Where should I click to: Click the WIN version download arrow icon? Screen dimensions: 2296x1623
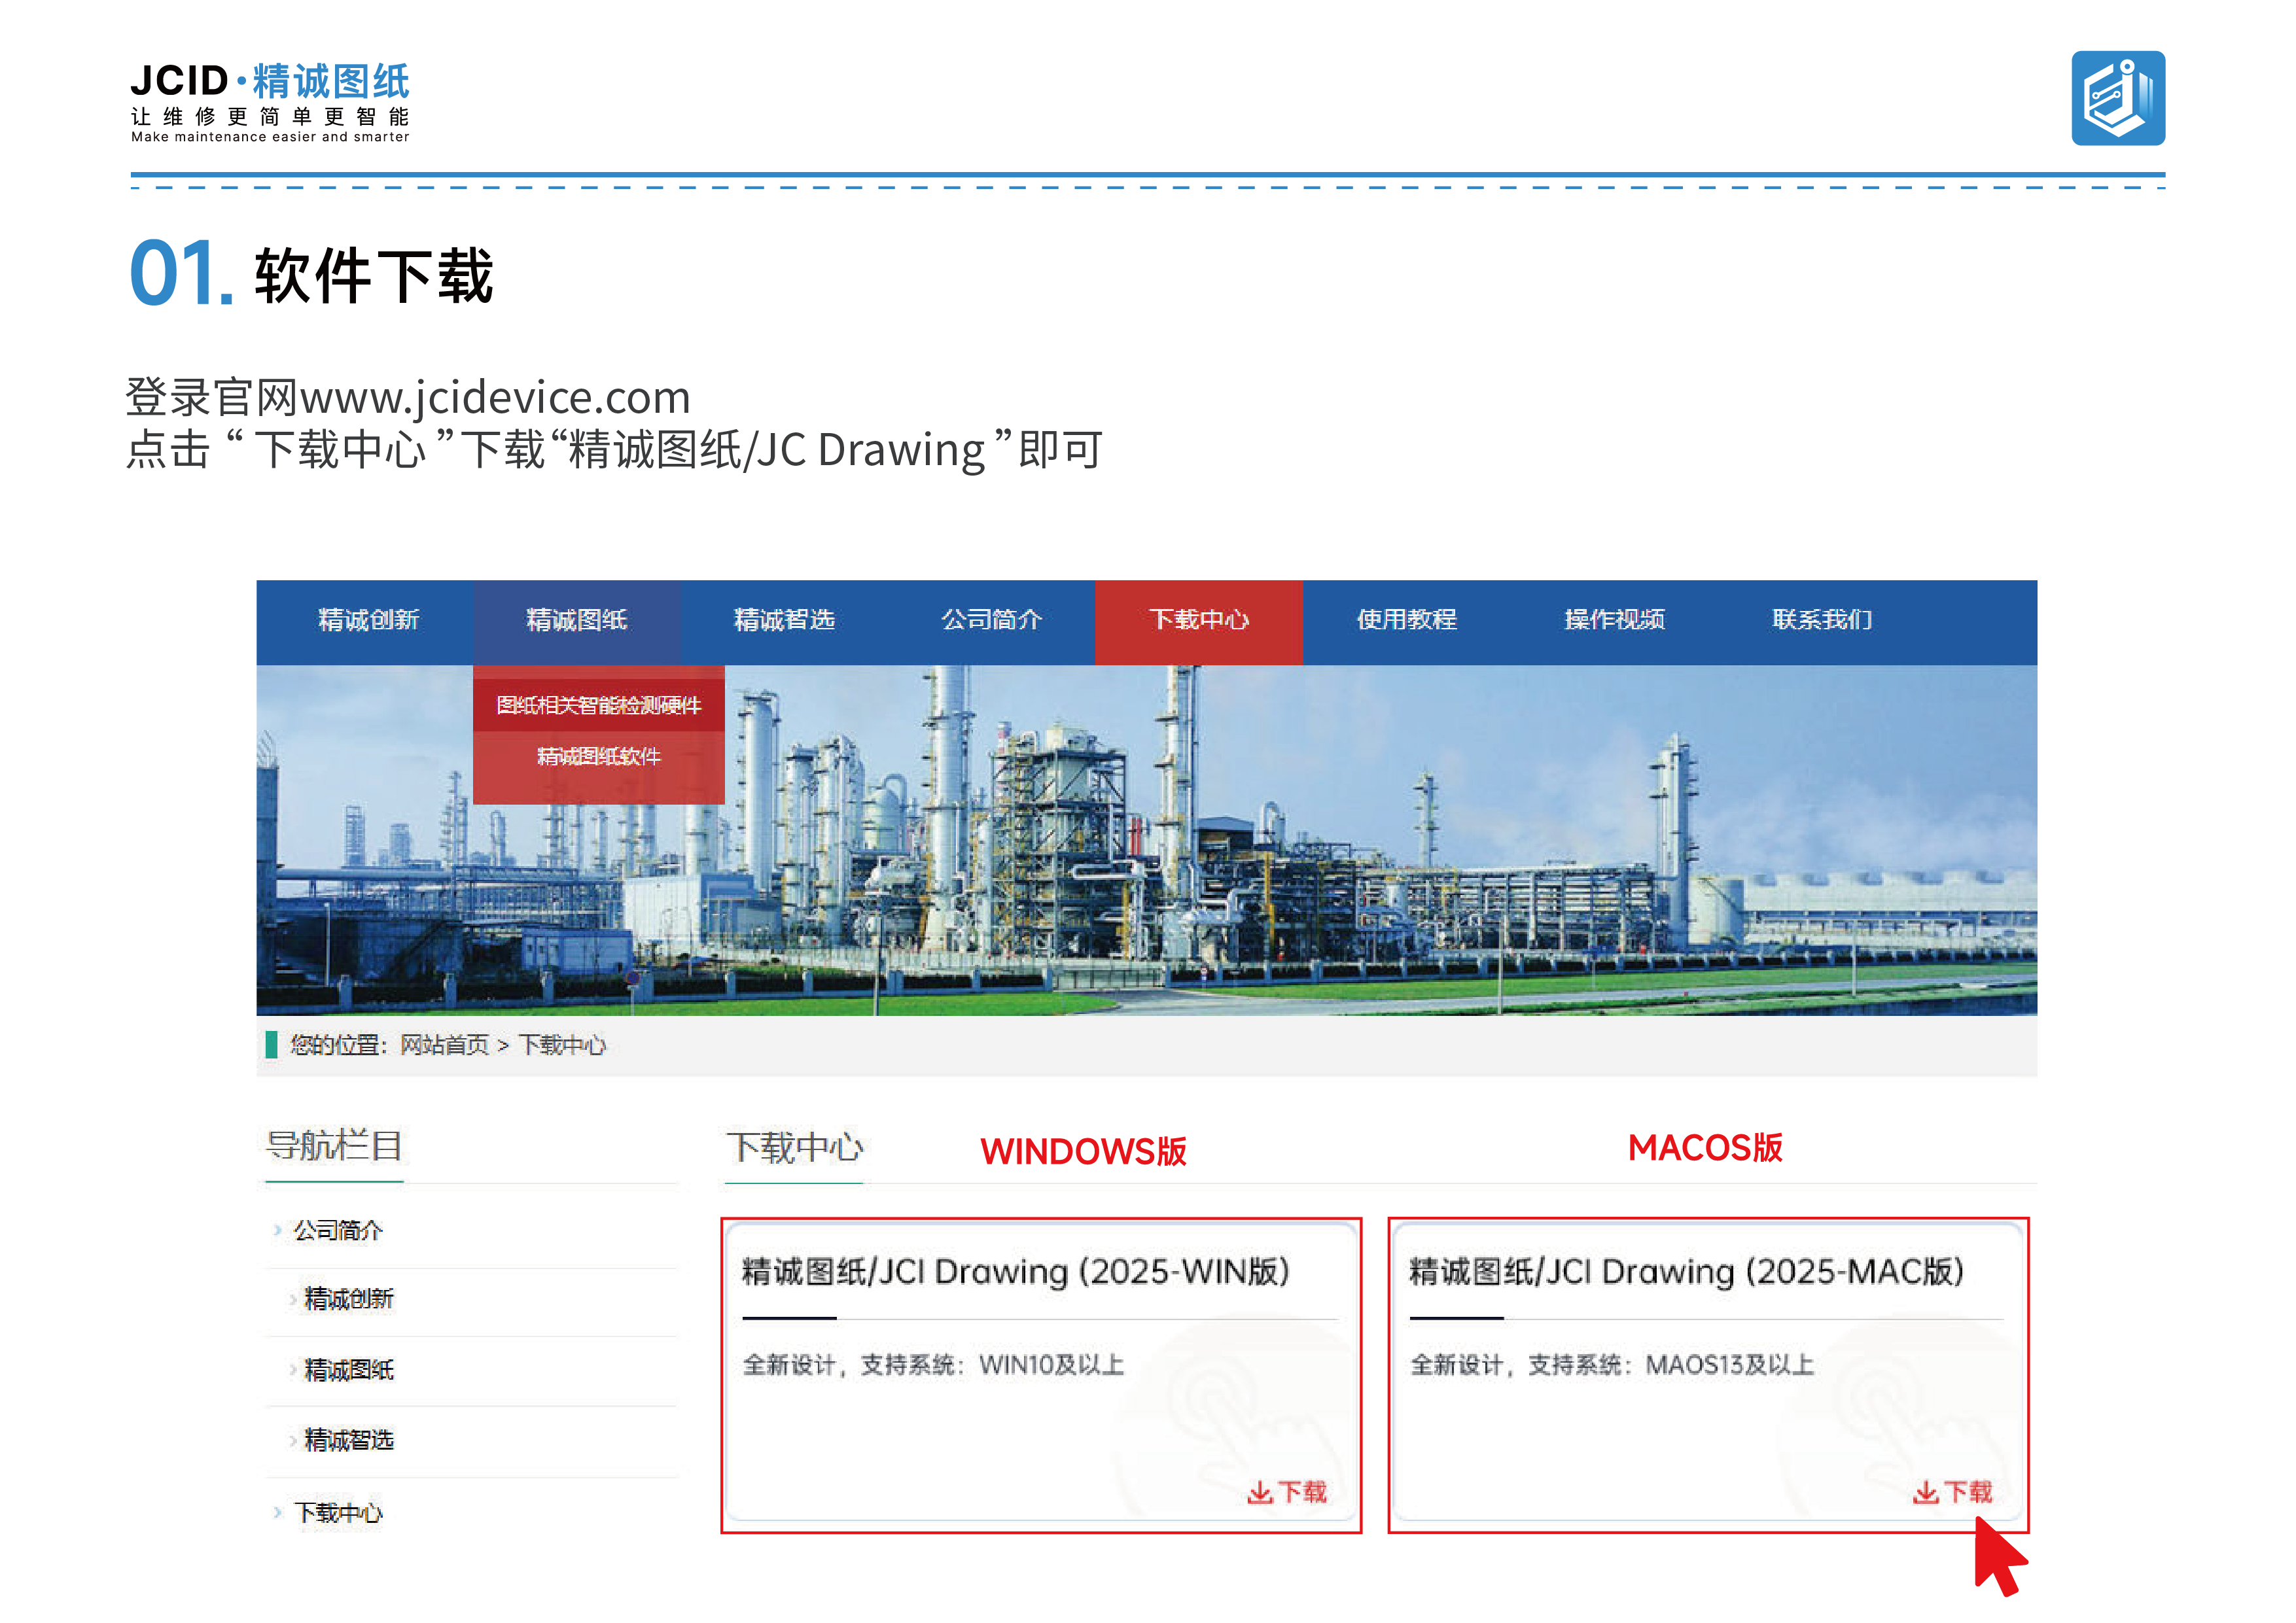tap(1259, 1492)
